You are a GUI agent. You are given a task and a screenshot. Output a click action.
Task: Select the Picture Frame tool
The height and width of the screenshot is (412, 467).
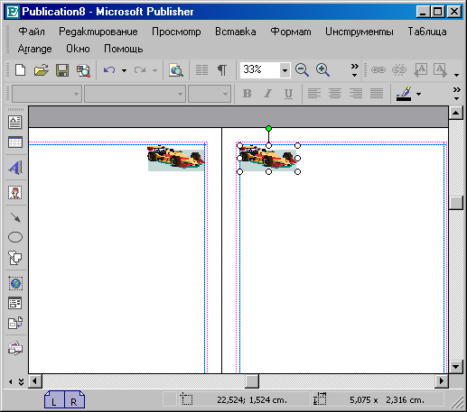coord(15,193)
